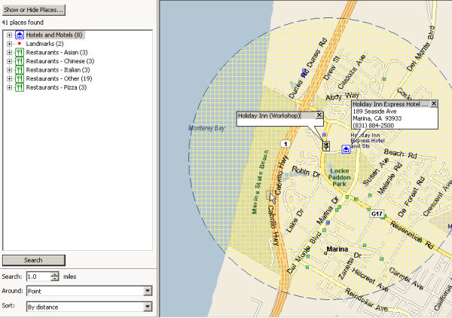
Task: Click the Abdy Way street label
Action: pyautogui.click(x=343, y=96)
